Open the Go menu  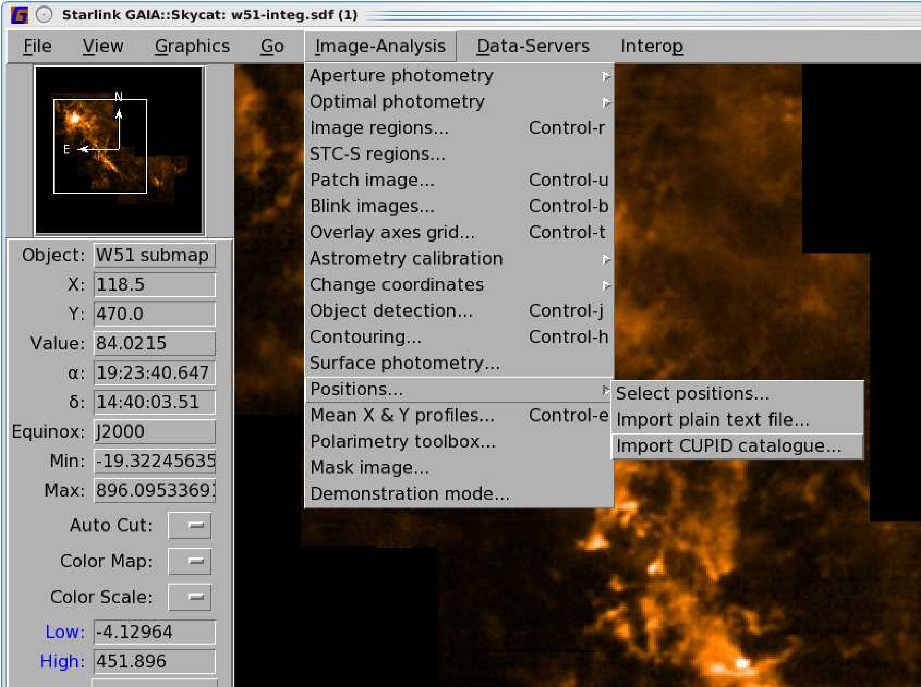click(272, 46)
